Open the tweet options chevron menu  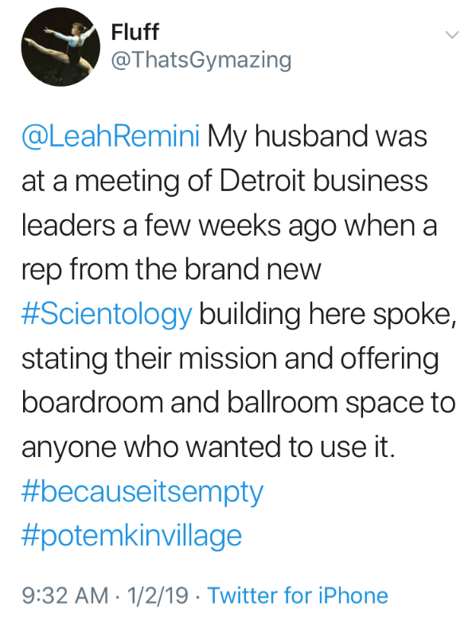452,35
